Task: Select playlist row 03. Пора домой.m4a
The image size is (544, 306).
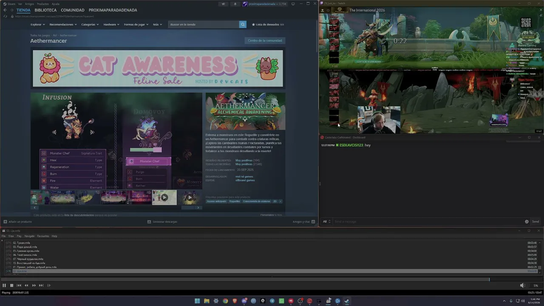Action: (x=272, y=247)
